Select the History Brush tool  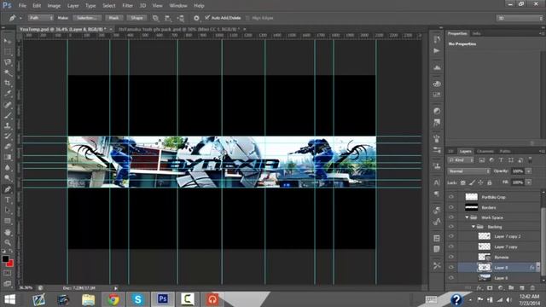[x=8, y=136]
